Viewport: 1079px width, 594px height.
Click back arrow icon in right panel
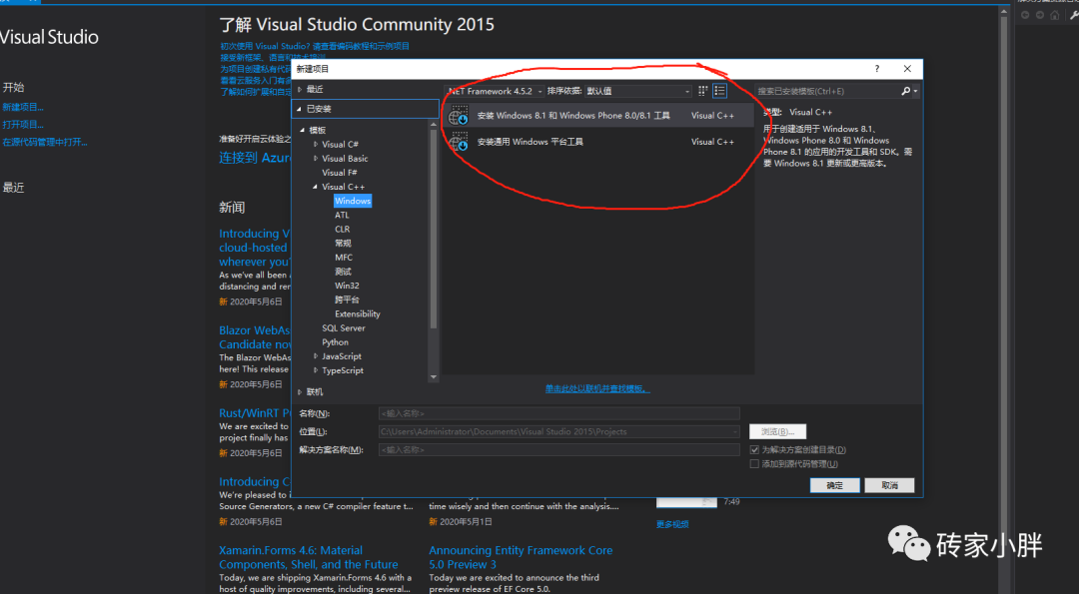click(x=1025, y=15)
